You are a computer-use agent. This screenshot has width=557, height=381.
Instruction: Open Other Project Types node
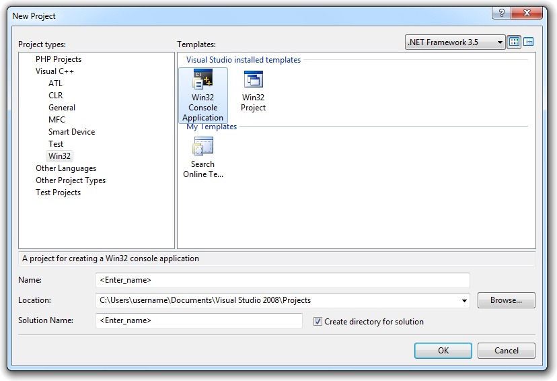(x=71, y=180)
